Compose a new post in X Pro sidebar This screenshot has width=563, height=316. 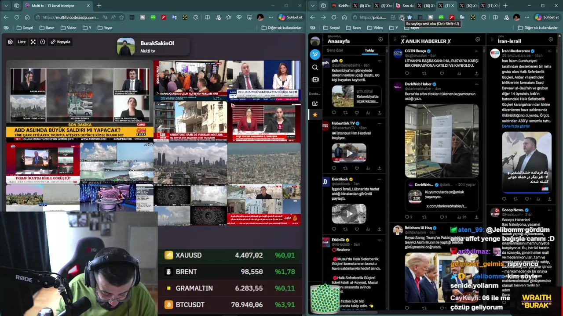pos(315,54)
